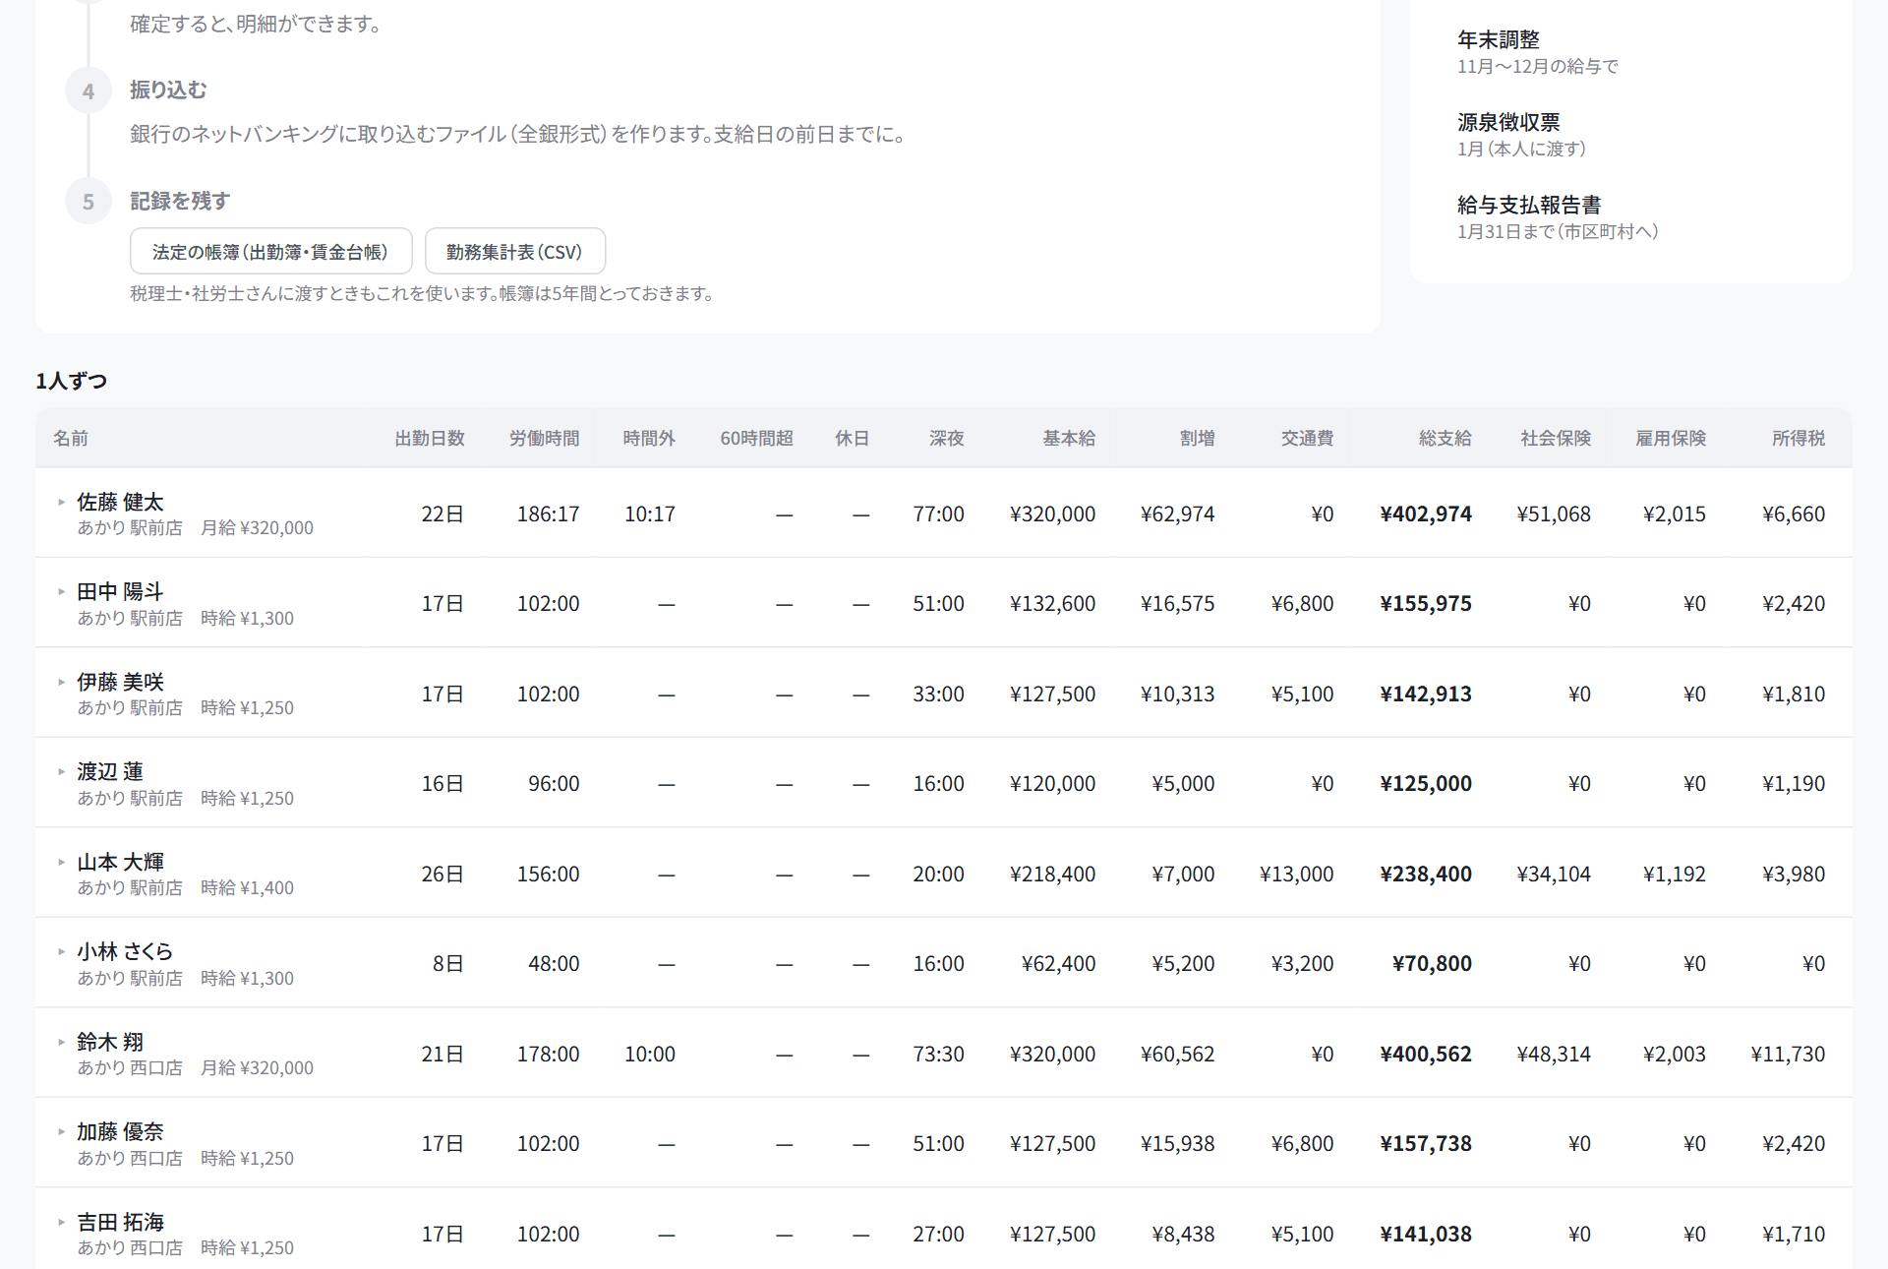
Task: Select 佐藤 健太's total pay ¥402,974
Action: click(1426, 514)
